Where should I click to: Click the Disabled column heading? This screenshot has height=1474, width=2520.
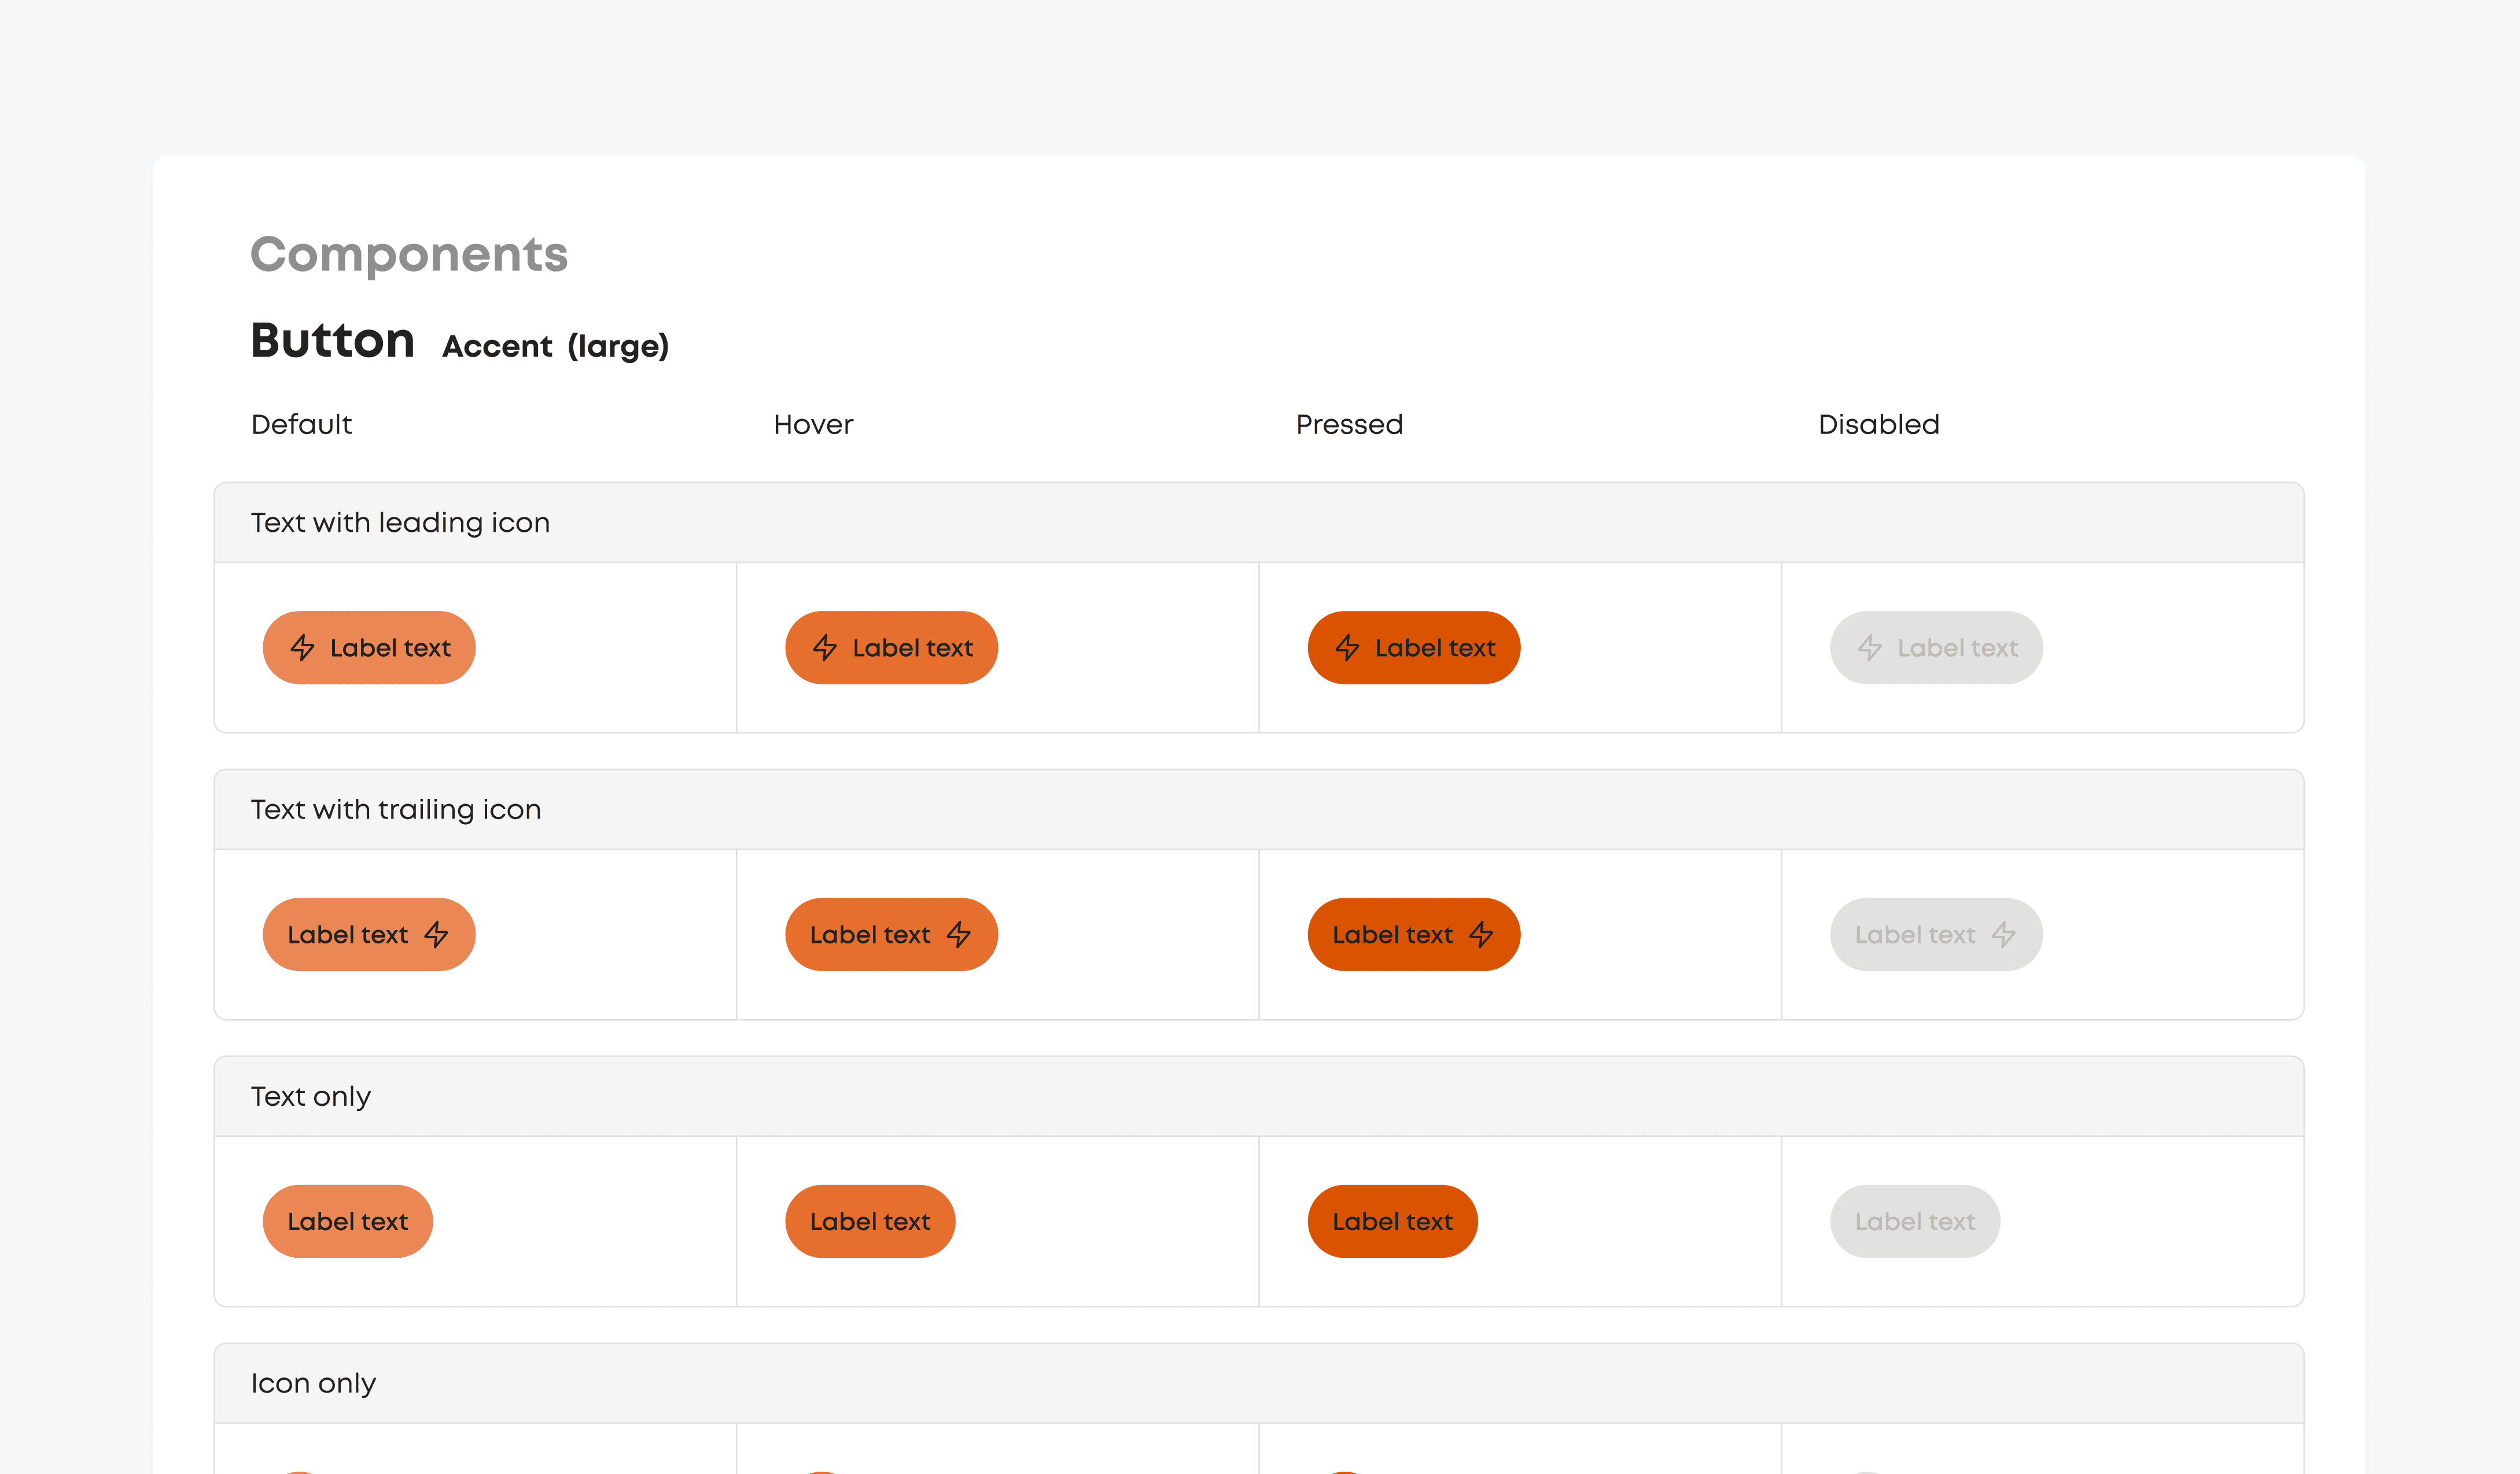pyautogui.click(x=1878, y=425)
